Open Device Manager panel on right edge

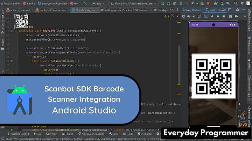point(249,20)
